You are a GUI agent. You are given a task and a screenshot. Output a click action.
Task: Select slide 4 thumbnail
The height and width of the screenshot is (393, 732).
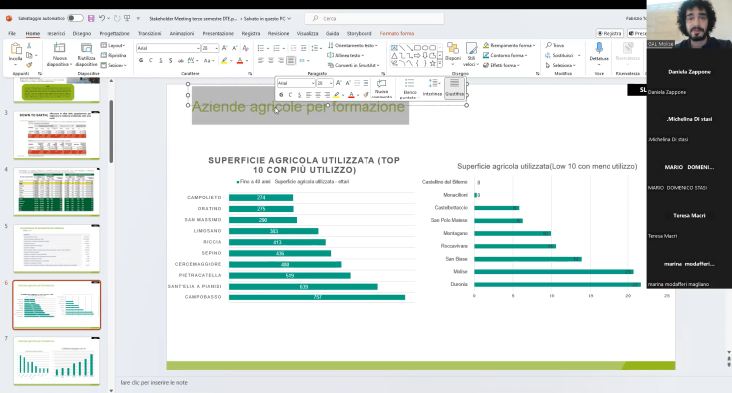click(x=57, y=192)
